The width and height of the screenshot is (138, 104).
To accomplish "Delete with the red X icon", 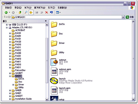I will pos(47,12).
